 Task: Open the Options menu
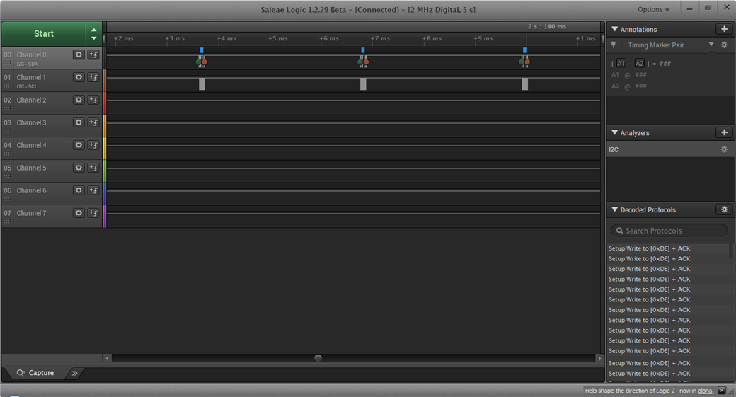click(x=653, y=9)
